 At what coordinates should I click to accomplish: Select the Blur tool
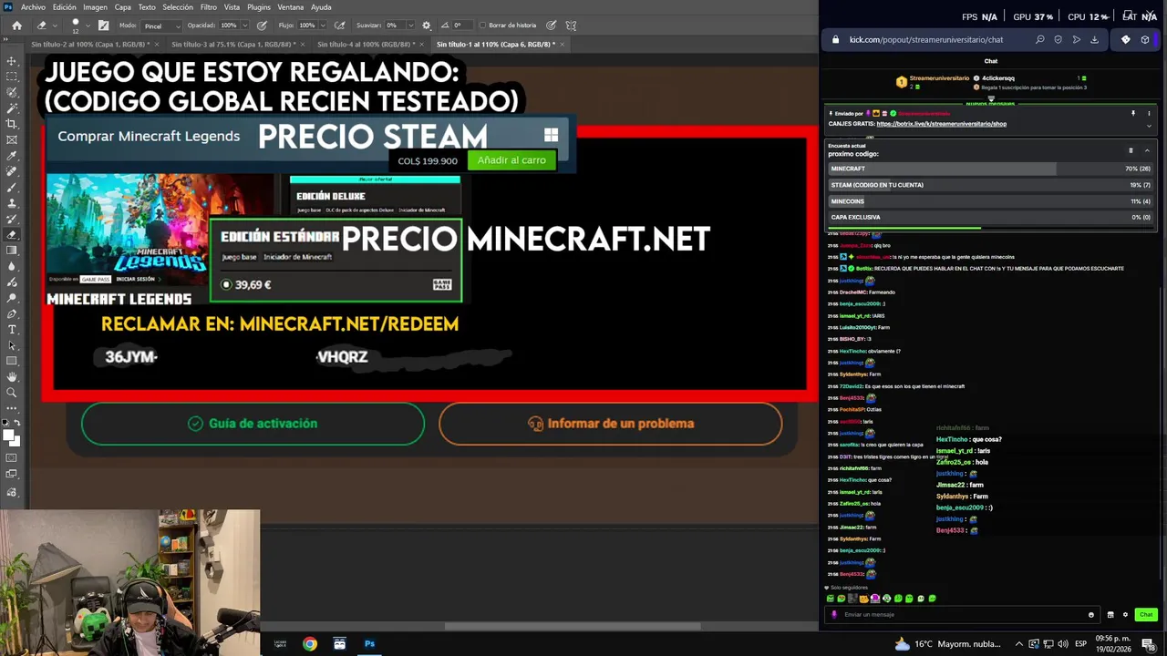tap(12, 266)
